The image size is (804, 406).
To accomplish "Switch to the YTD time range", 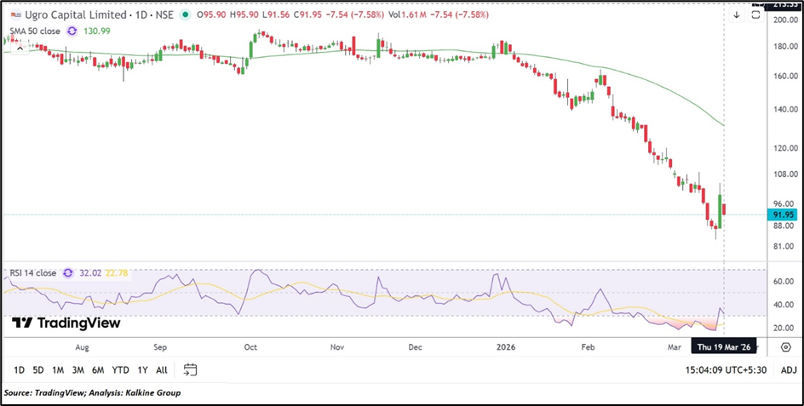I will [120, 370].
